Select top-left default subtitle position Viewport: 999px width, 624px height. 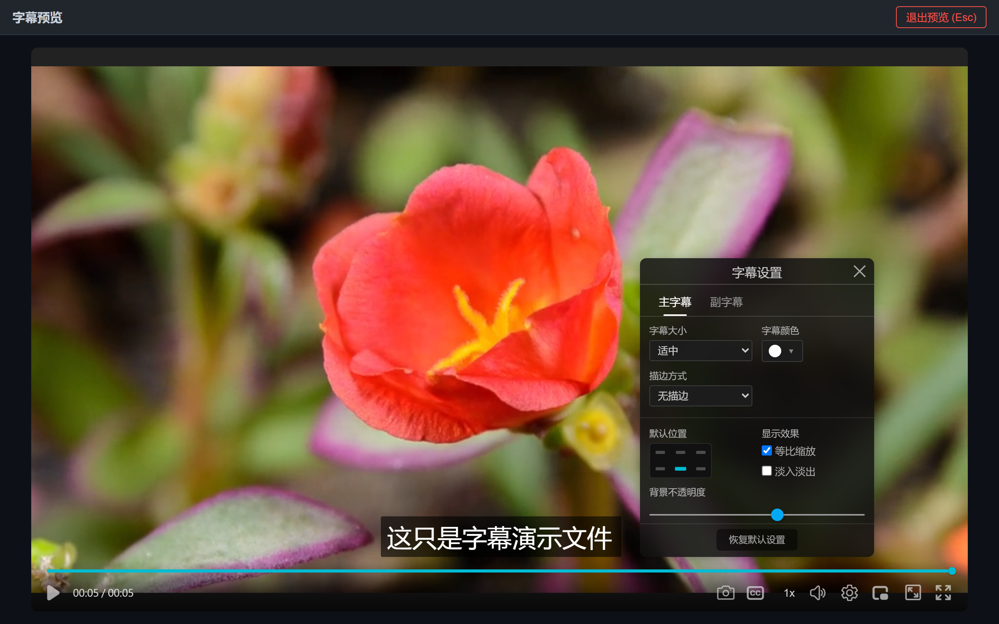pyautogui.click(x=660, y=452)
